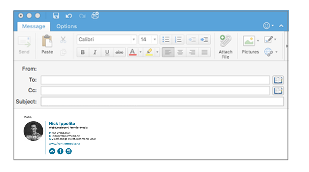
Task: Expand the font color dropdown arrow
Action: coord(140,52)
